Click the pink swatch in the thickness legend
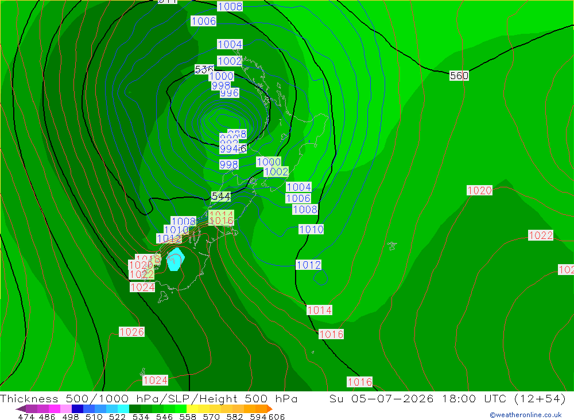Image resolution: width=574 pixels, height=420 pixels. [66, 409]
